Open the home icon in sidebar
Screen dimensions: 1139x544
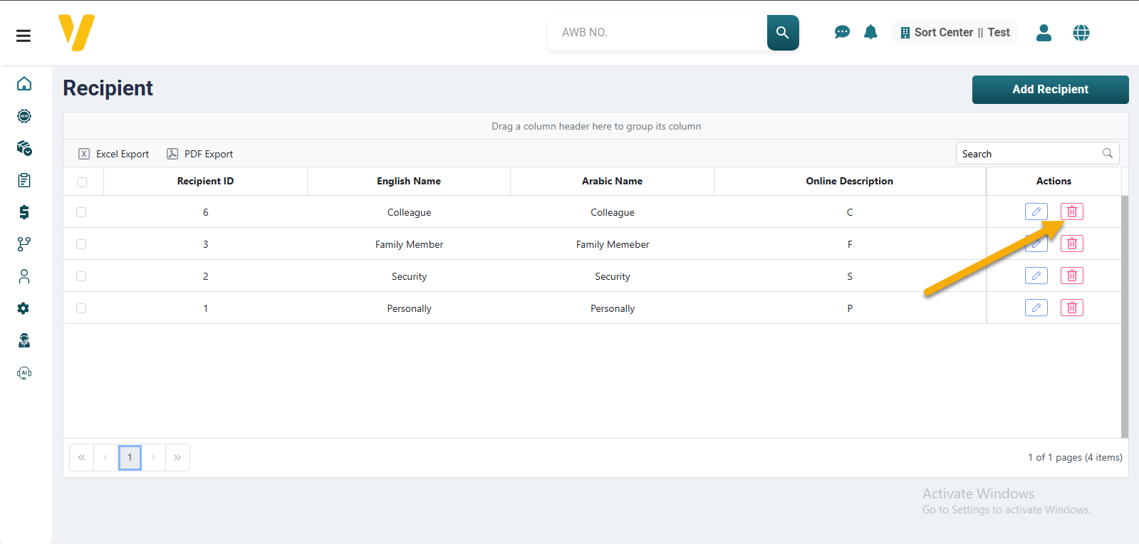(x=24, y=84)
